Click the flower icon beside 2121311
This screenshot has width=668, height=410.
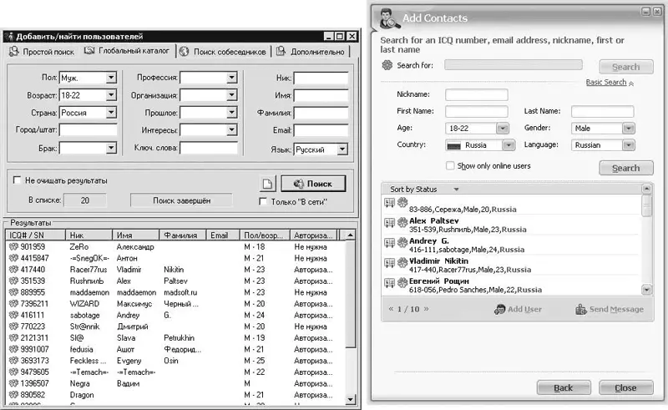tap(13, 338)
